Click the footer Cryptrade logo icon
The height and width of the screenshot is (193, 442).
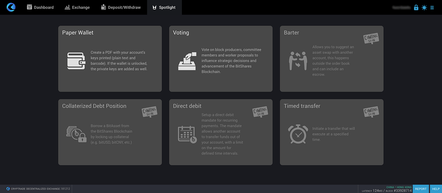[x=8, y=189]
